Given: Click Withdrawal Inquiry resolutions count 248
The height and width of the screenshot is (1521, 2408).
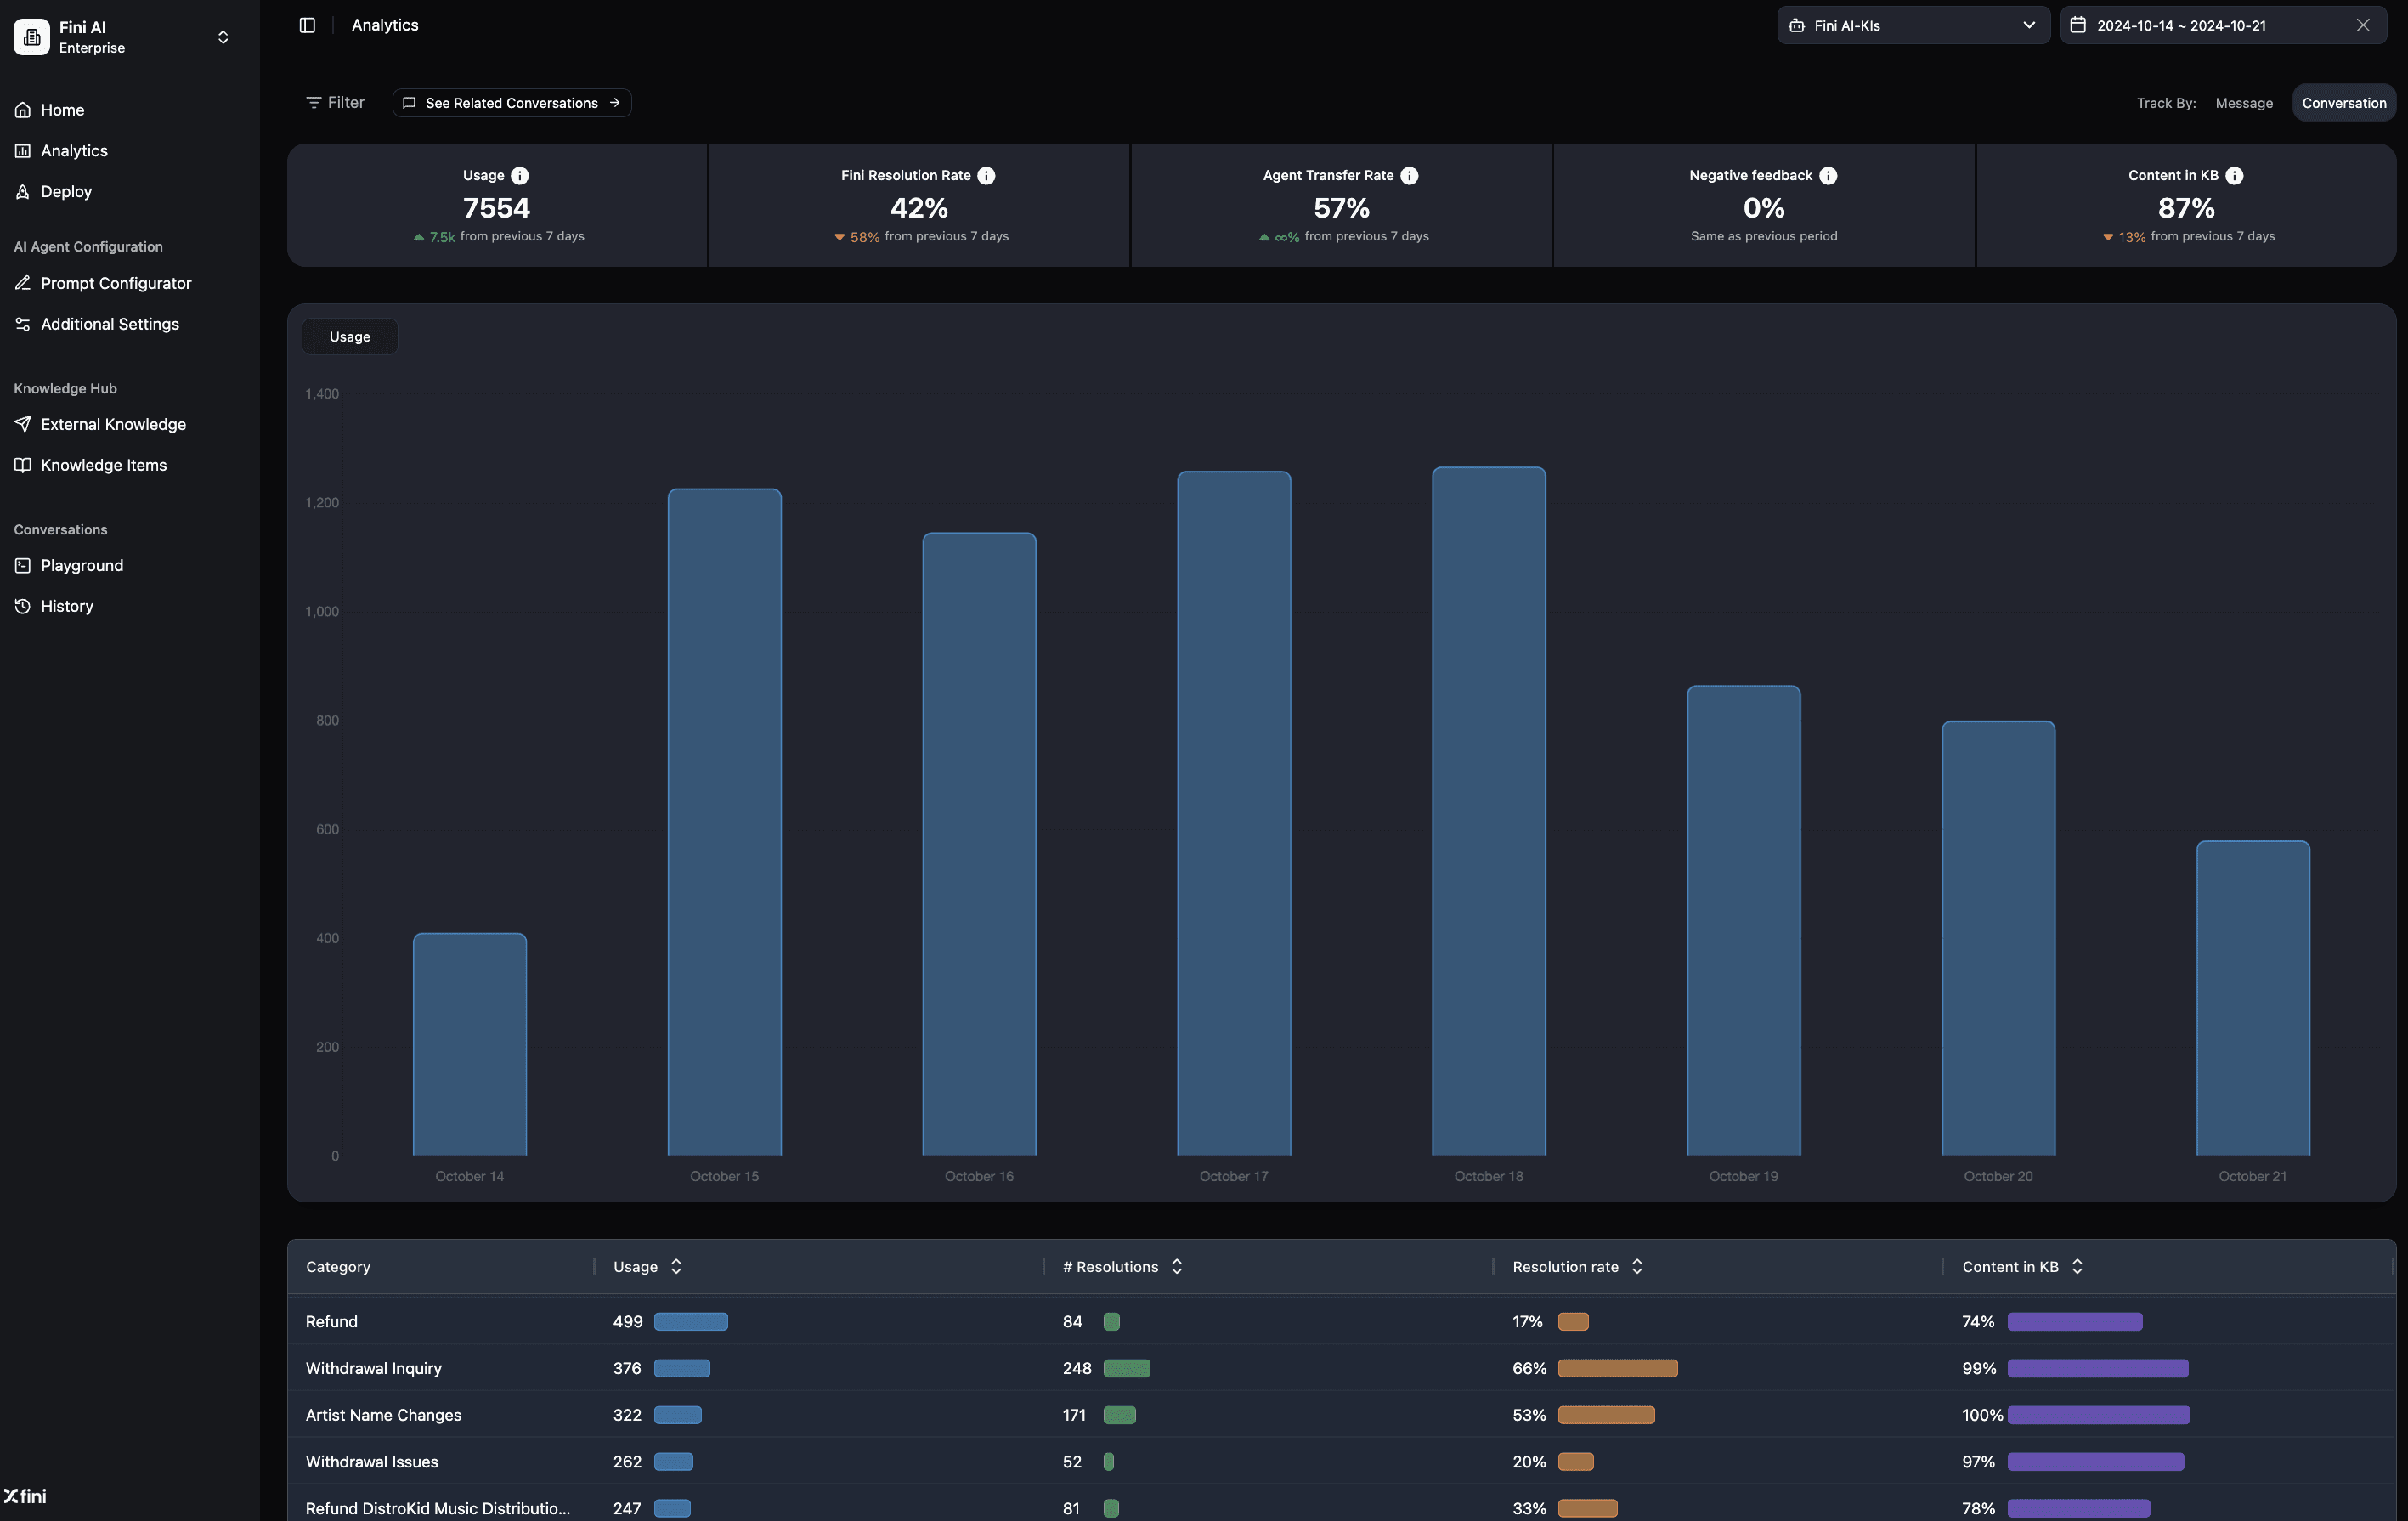Looking at the screenshot, I should 1077,1369.
